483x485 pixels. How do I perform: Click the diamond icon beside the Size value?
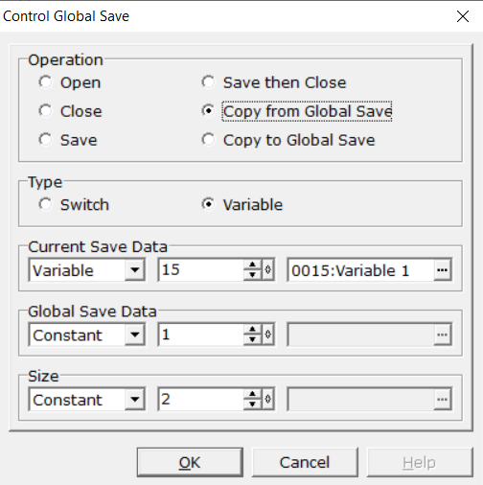point(267,399)
